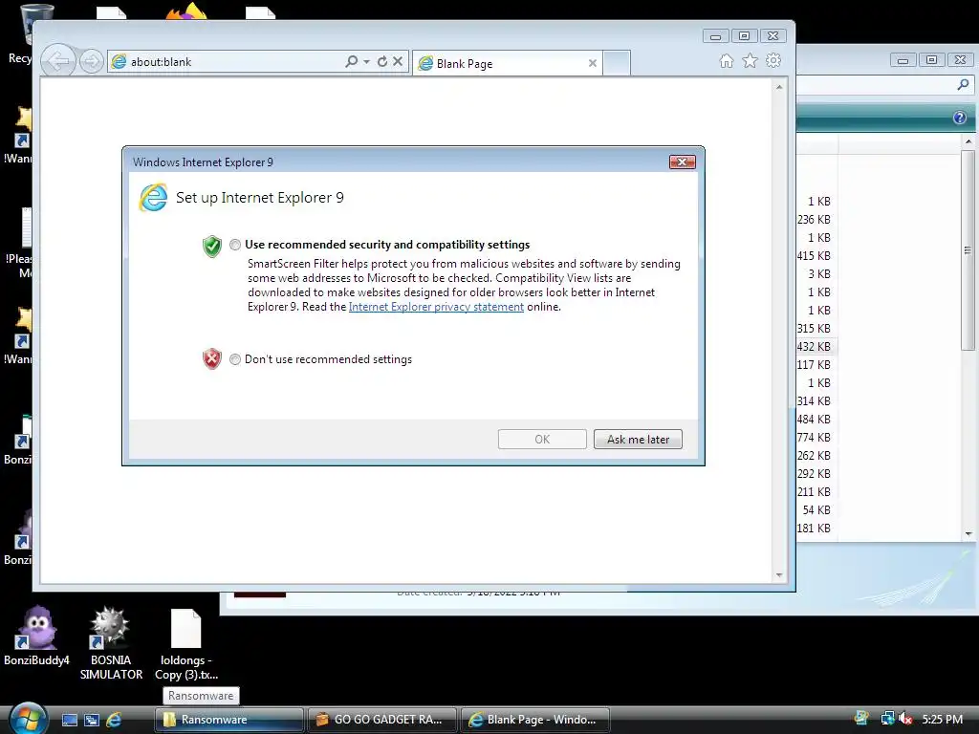Select the 774 KB file row in Explorer

[x=816, y=438]
